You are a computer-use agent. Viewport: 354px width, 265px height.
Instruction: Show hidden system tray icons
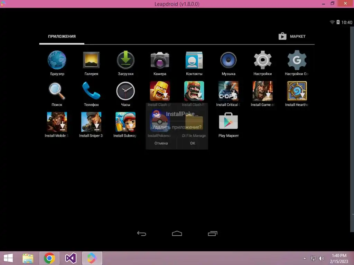point(305,258)
